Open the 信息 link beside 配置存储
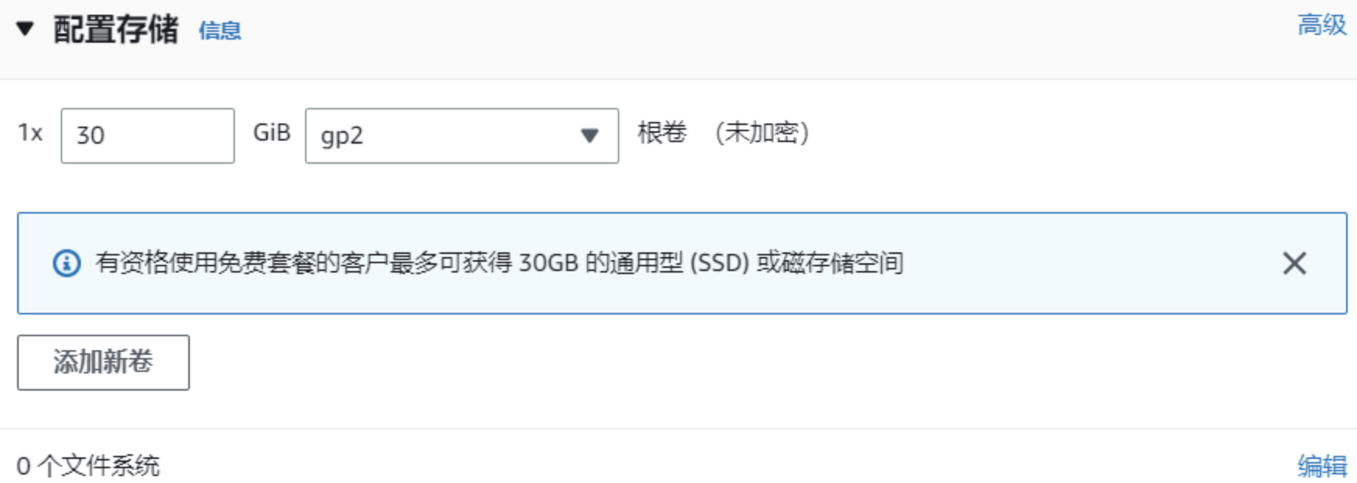This screenshot has height=483, width=1357. coord(220,31)
